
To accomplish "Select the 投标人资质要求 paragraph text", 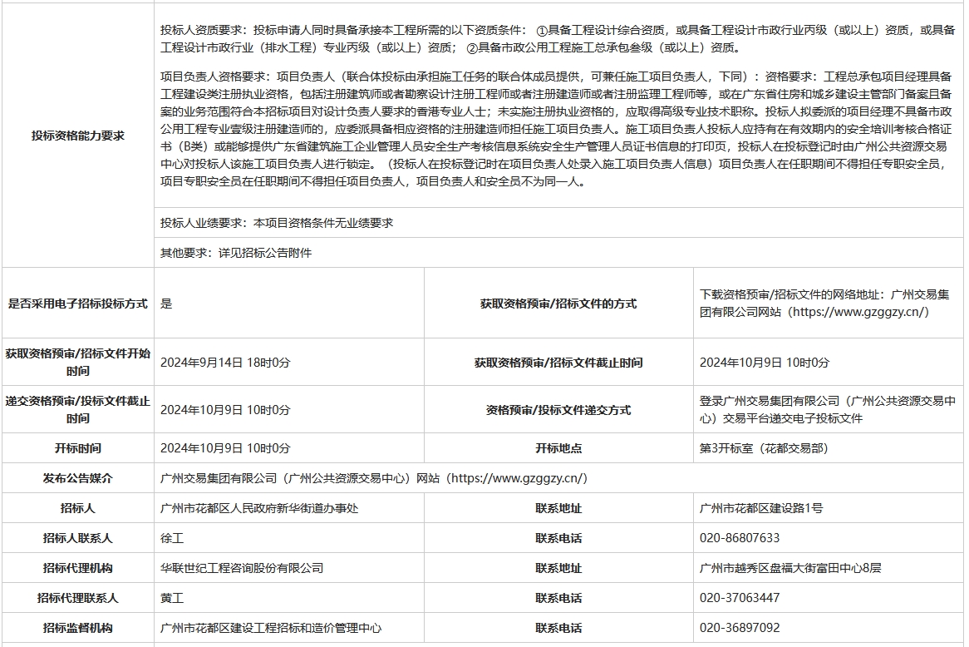I will pos(558,39).
